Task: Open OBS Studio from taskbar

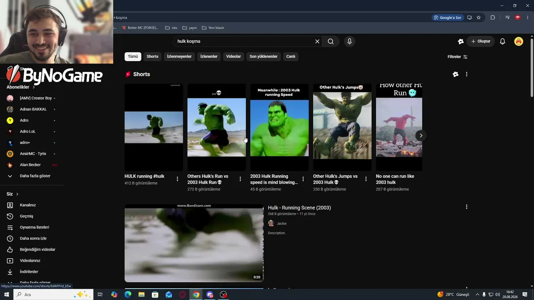Action: pos(224,295)
